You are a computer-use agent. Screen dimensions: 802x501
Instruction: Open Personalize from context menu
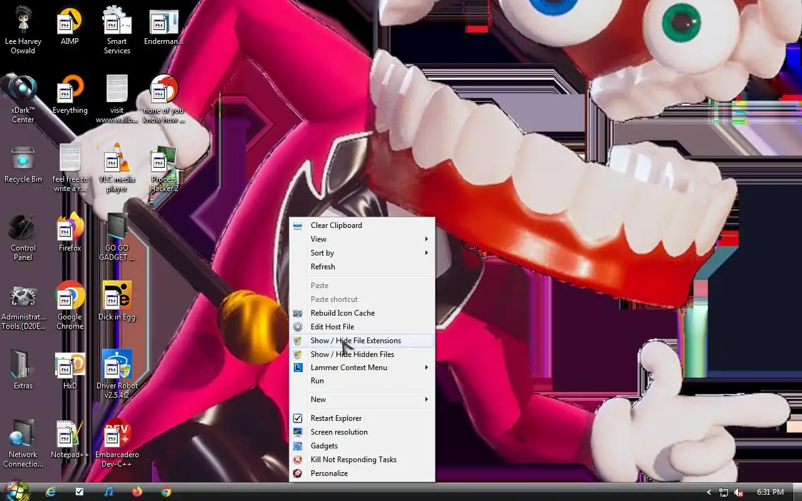[x=362, y=473]
